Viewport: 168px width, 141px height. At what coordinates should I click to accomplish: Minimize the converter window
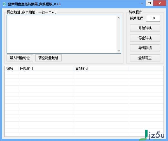click(x=142, y=4)
